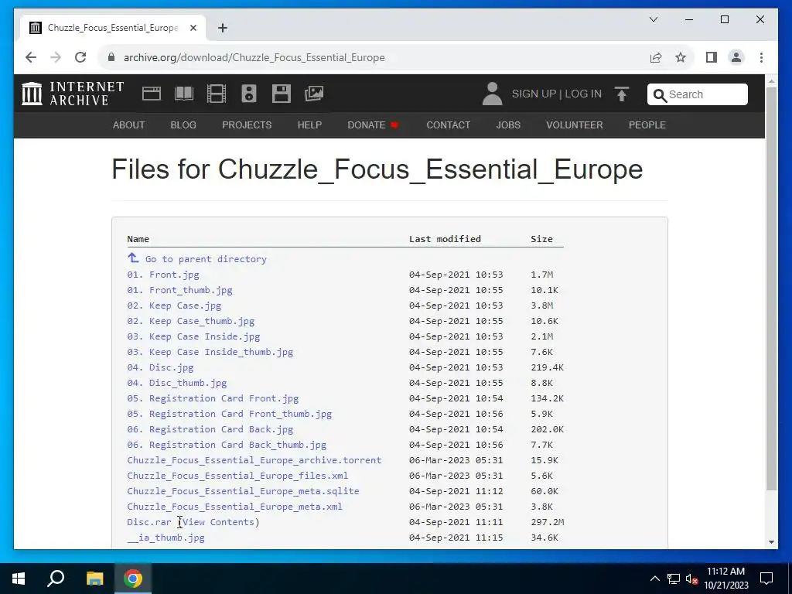Screen dimensions: 792x594
Task: Download Disc.rar
Action: pyautogui.click(x=149, y=522)
